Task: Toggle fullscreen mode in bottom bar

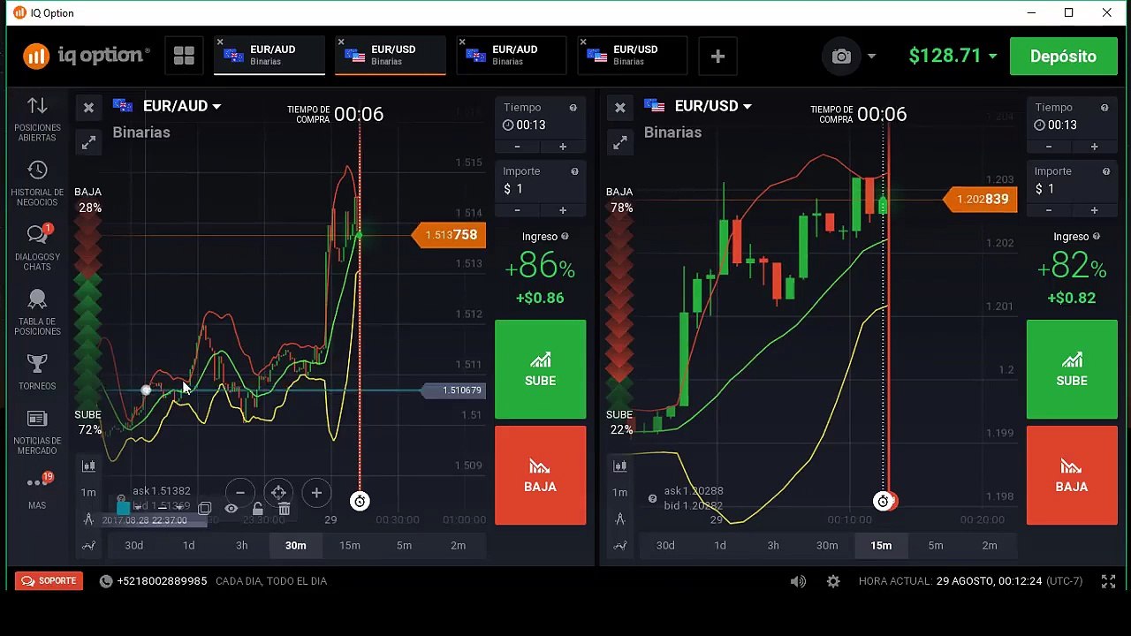Action: click(1108, 581)
